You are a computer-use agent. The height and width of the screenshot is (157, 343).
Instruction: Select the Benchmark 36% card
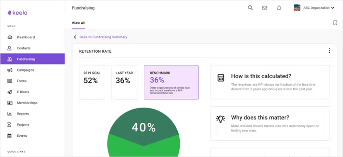click(x=171, y=82)
